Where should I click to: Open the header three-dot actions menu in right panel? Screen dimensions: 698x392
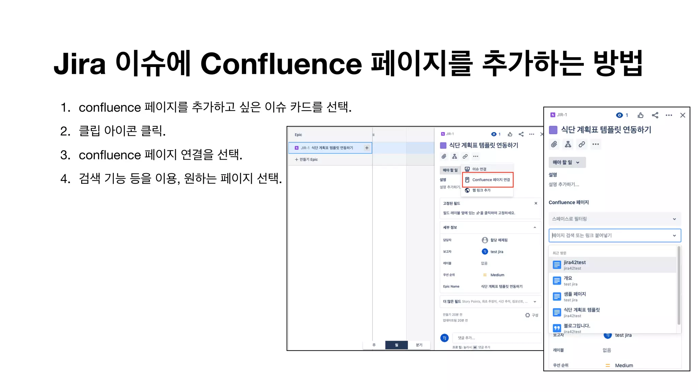point(669,115)
